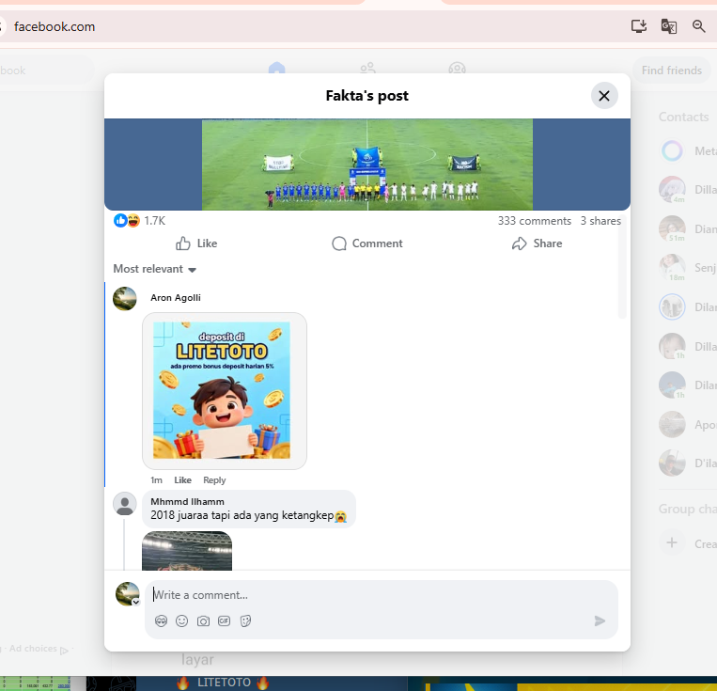Open the Groups tab icon
717x691 pixels.
(x=457, y=69)
